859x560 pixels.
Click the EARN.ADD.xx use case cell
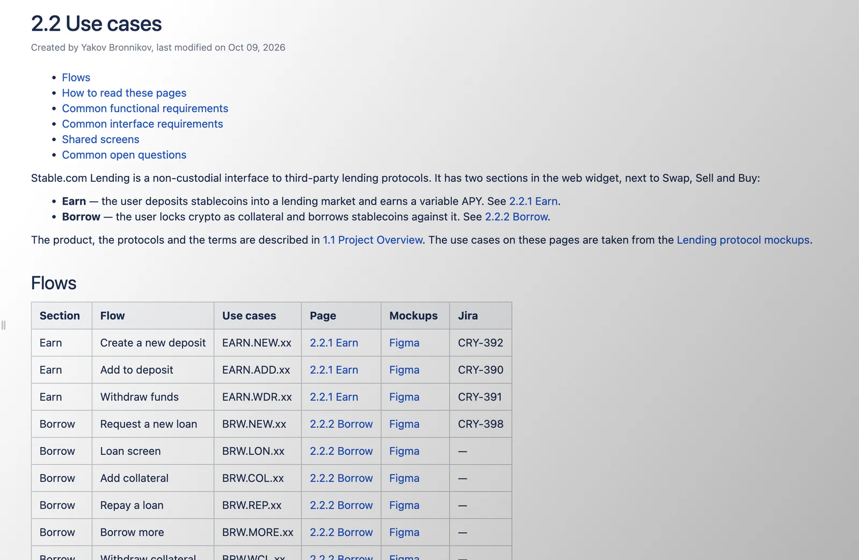(258, 370)
